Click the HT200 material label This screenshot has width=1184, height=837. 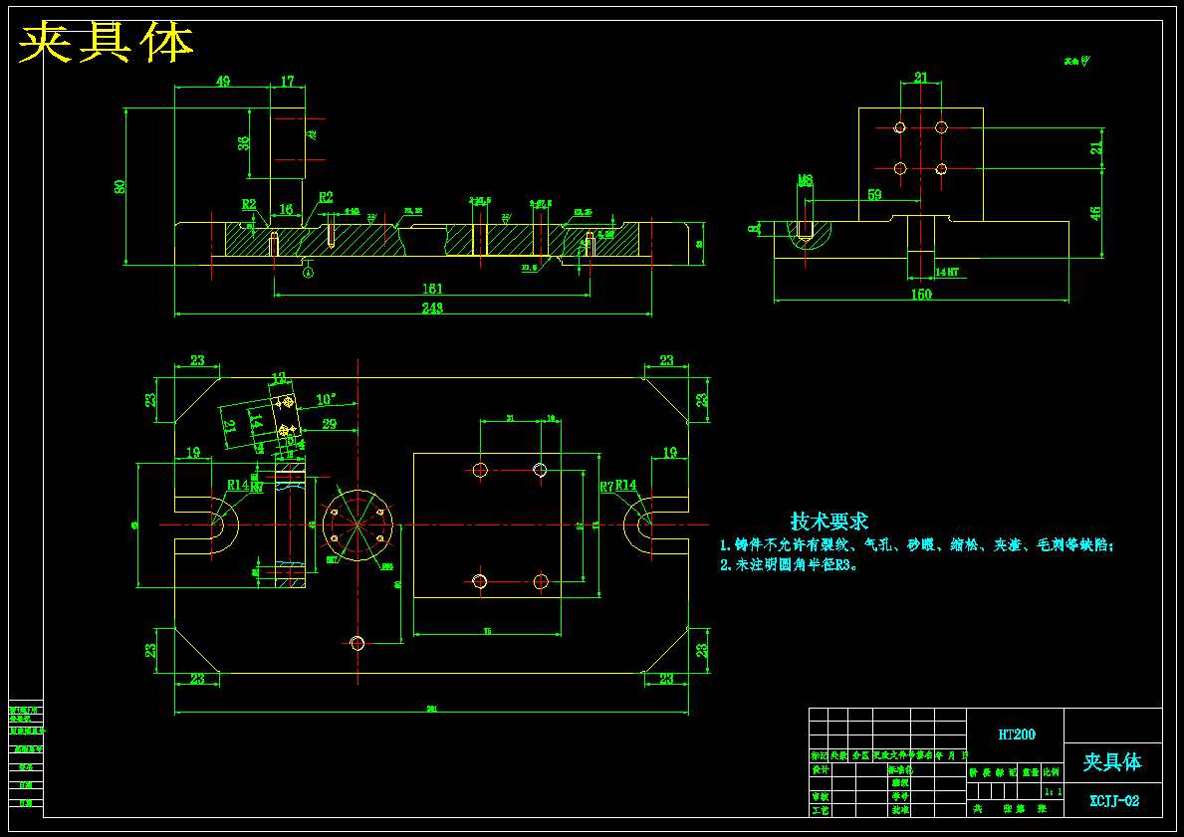1017,734
